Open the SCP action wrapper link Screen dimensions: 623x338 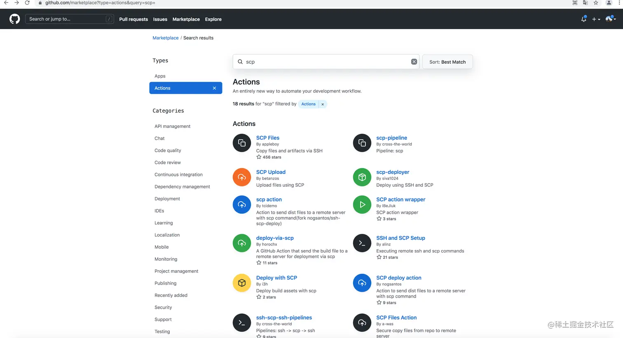[401, 199]
